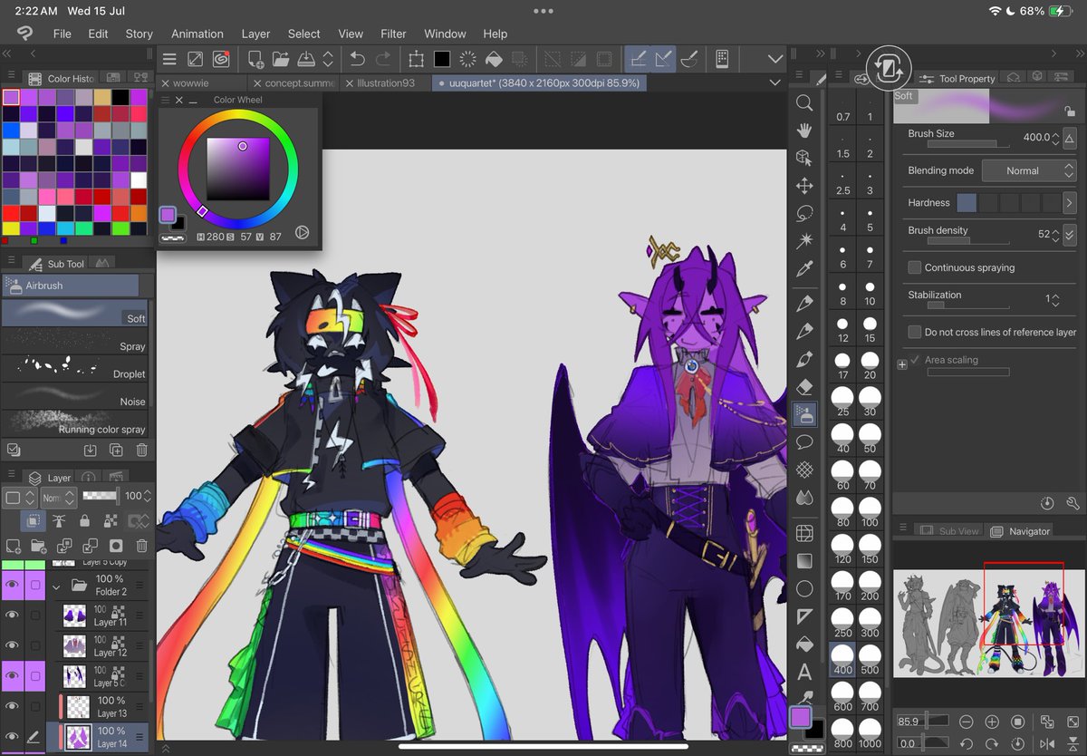Select the Hand move tool
The image size is (1087, 756).
point(803,131)
